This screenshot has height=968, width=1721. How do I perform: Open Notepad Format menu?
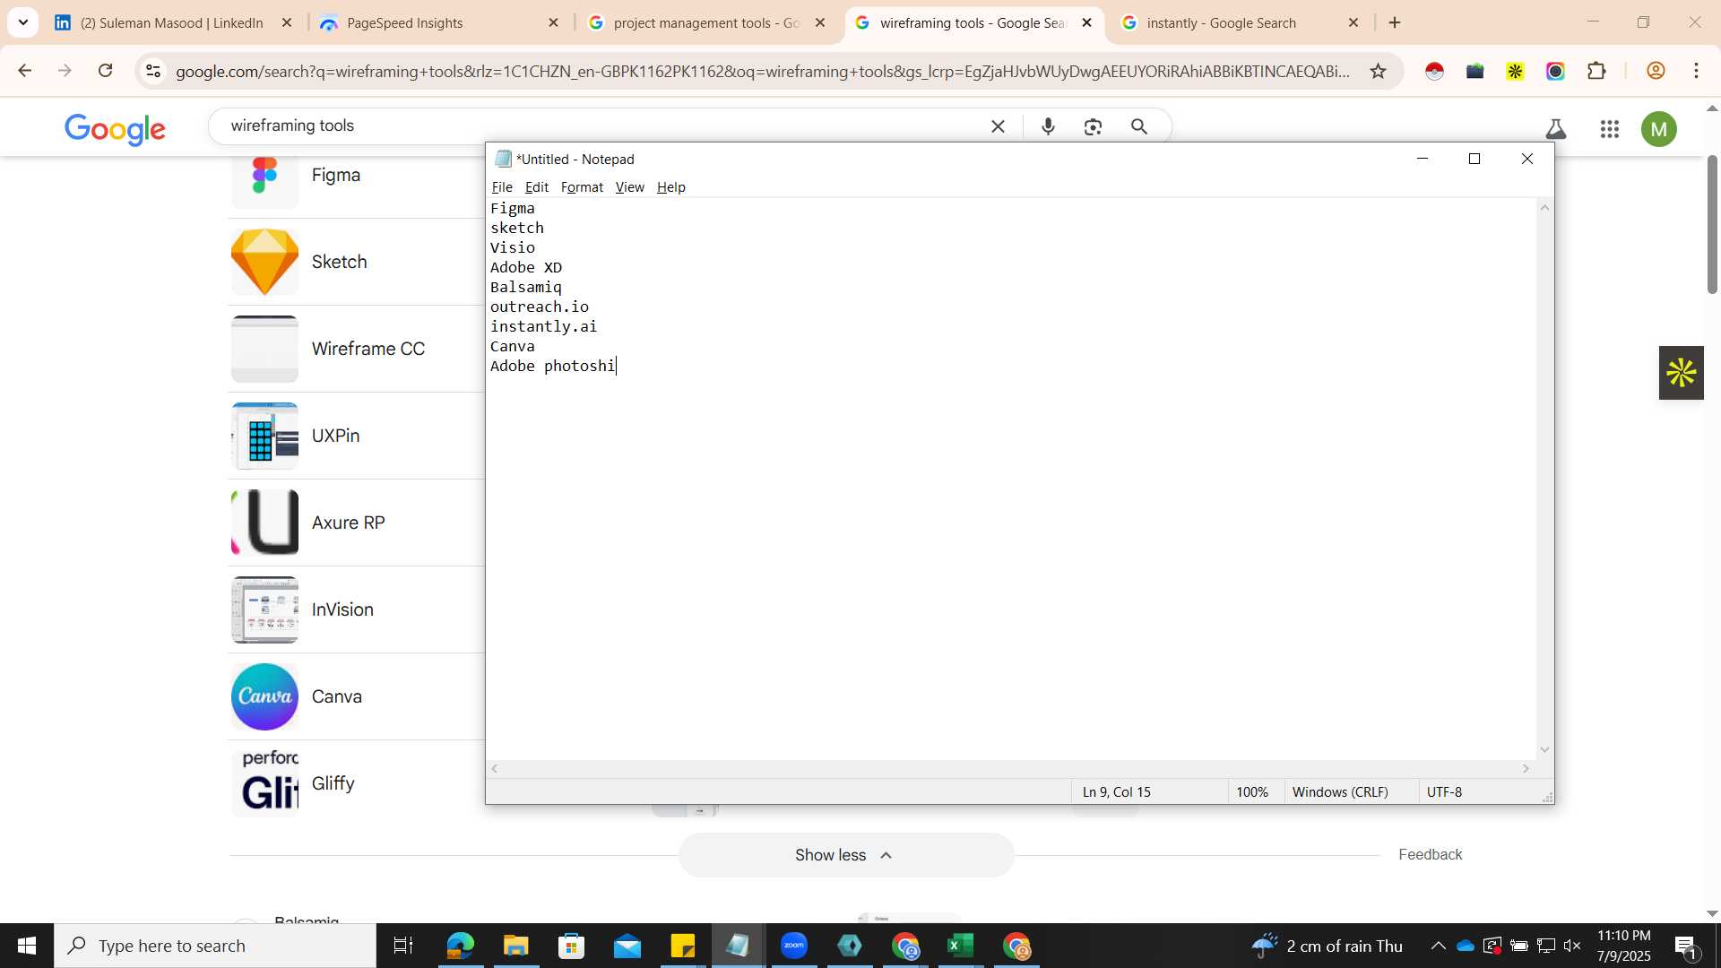(582, 186)
